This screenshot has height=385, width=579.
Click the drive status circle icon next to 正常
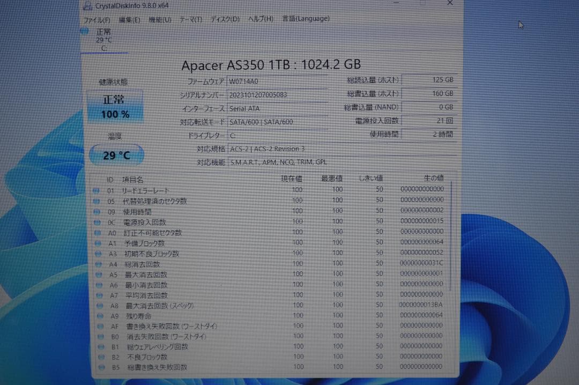point(85,32)
